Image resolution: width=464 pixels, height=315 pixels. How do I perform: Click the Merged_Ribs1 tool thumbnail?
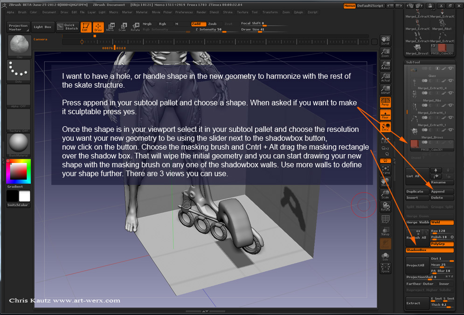pos(442,24)
